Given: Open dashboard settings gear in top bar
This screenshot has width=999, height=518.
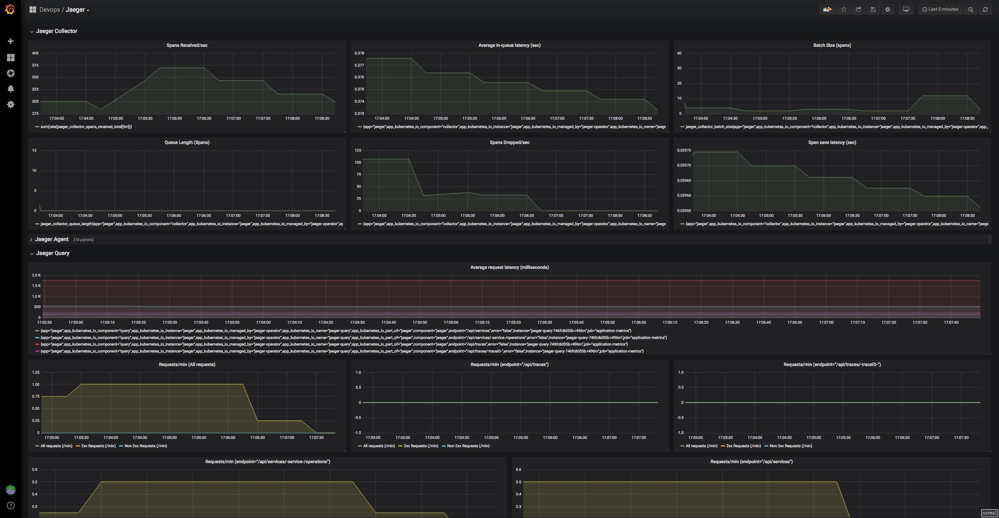Looking at the screenshot, I should (888, 10).
